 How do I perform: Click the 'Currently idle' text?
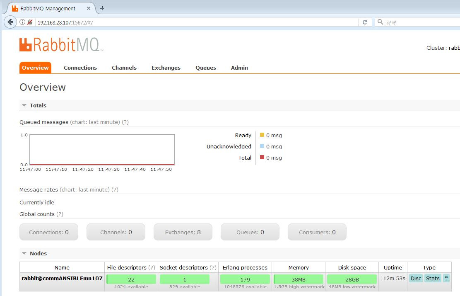(37, 203)
